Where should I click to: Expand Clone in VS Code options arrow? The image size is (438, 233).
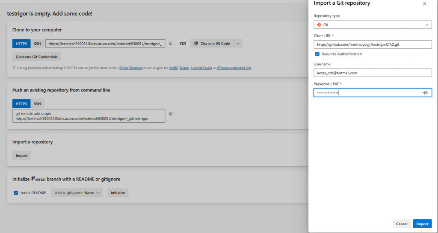click(x=238, y=44)
